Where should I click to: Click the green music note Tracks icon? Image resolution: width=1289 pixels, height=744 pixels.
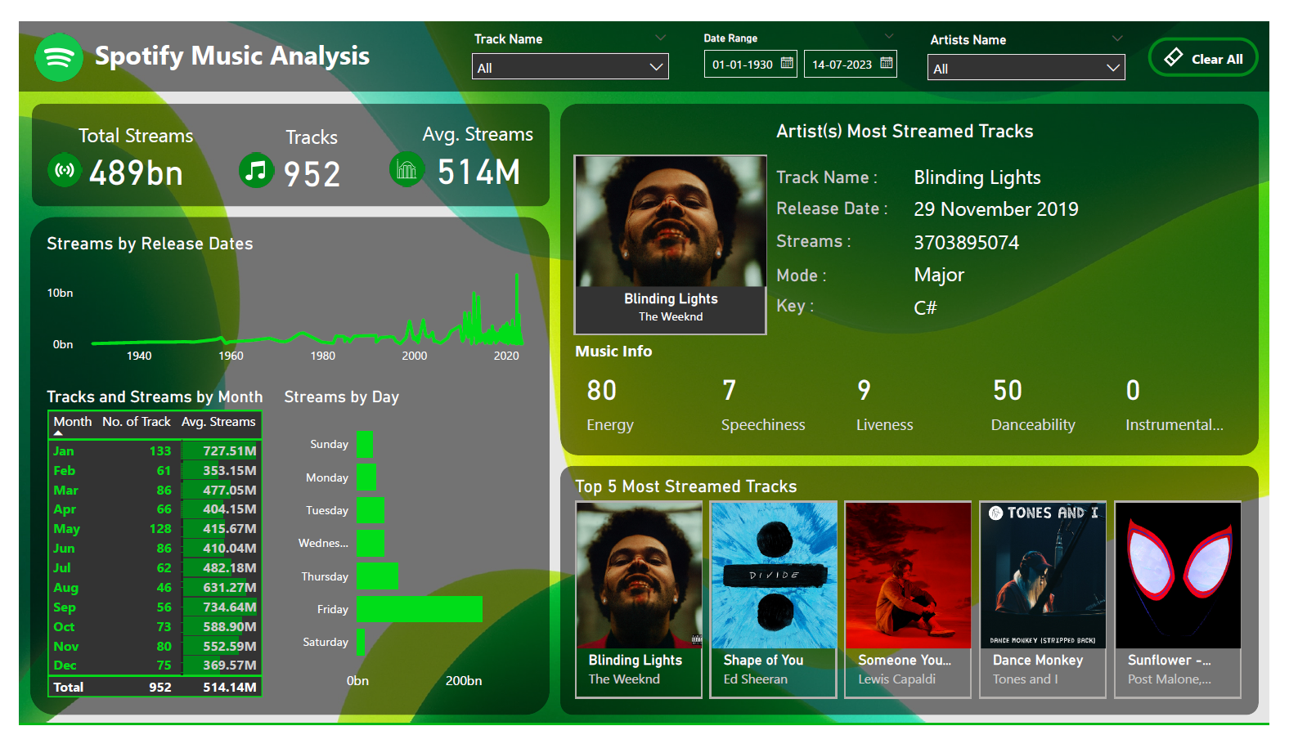click(x=256, y=170)
